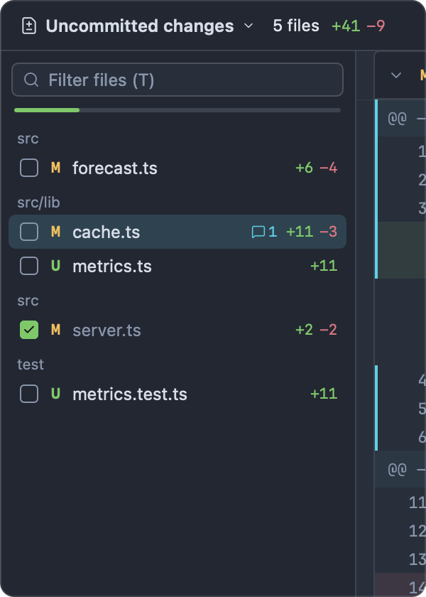Check the forecast.ts checkbox
426x597 pixels.
pyautogui.click(x=29, y=168)
